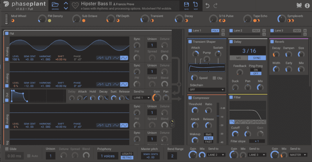312x162 pixels.
Task: Click the Filter Cutoff knob
Action: tap(235, 134)
